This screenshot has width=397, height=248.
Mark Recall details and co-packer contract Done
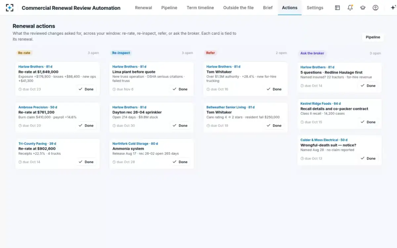[x=368, y=122]
